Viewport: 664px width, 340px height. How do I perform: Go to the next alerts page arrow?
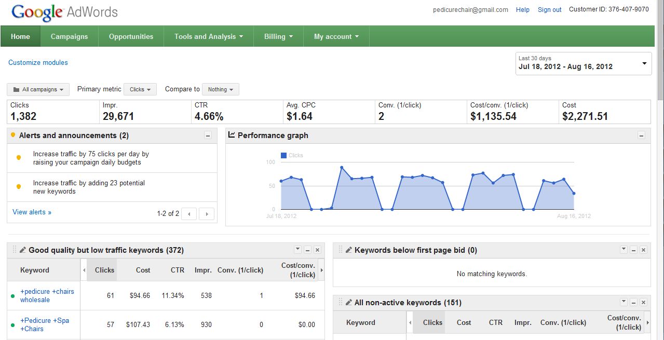(207, 213)
